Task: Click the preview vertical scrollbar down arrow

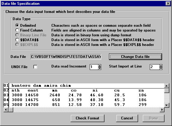Action: (167, 105)
